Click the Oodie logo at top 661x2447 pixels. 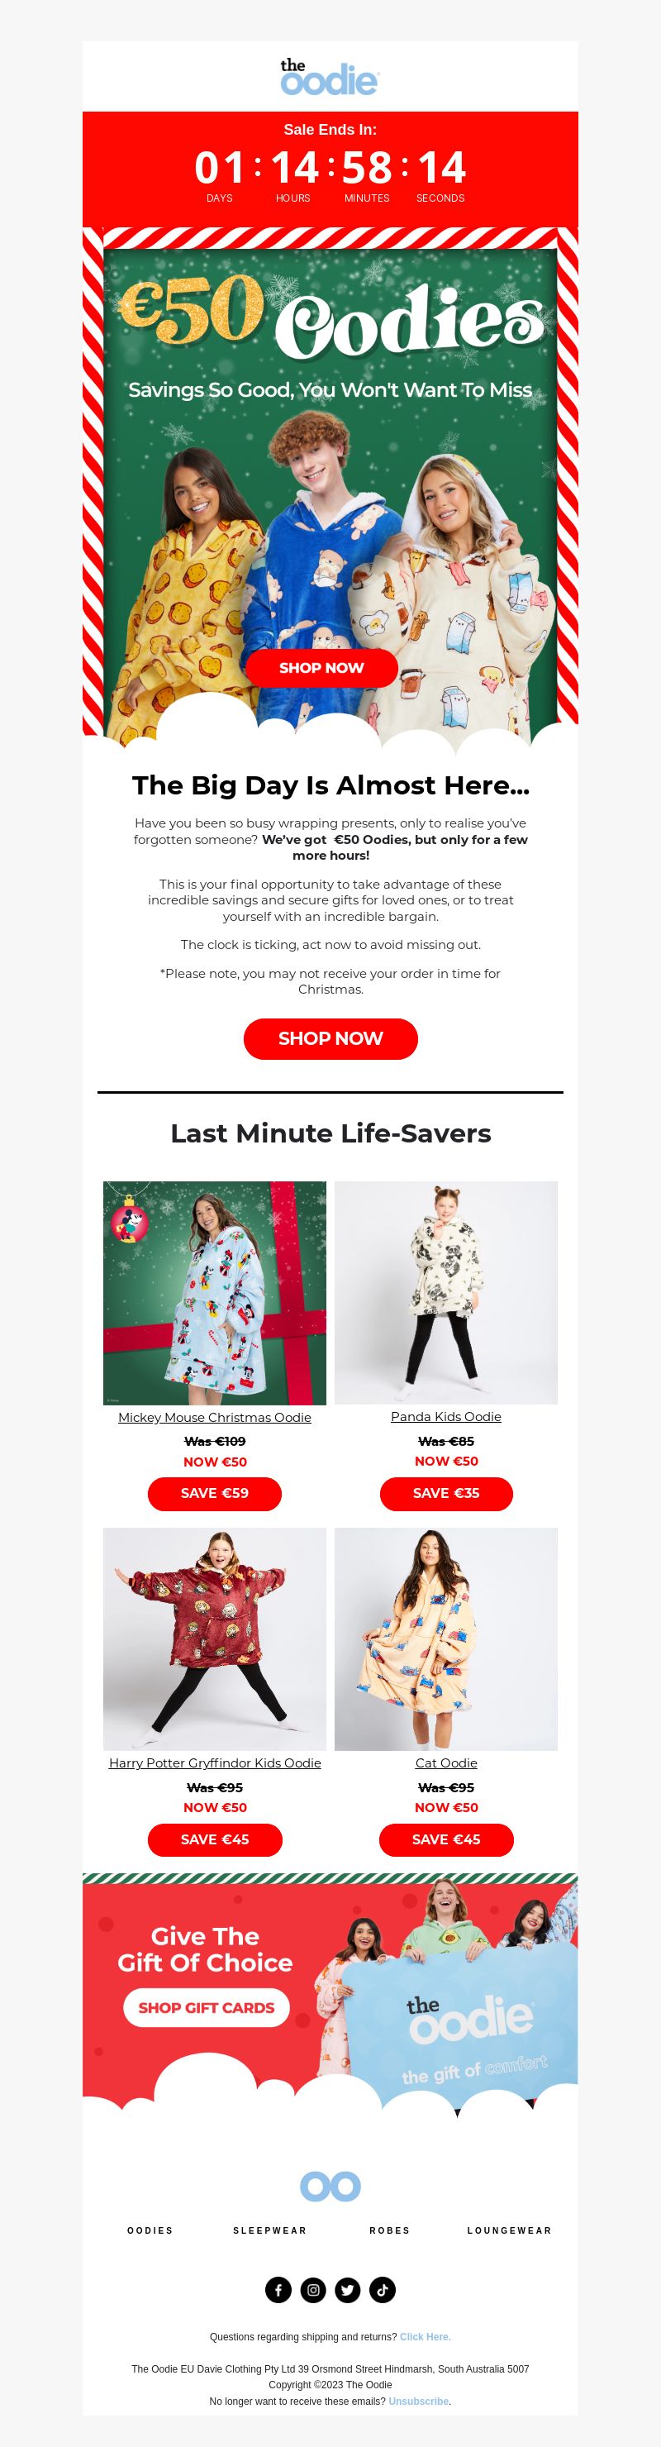330,77
